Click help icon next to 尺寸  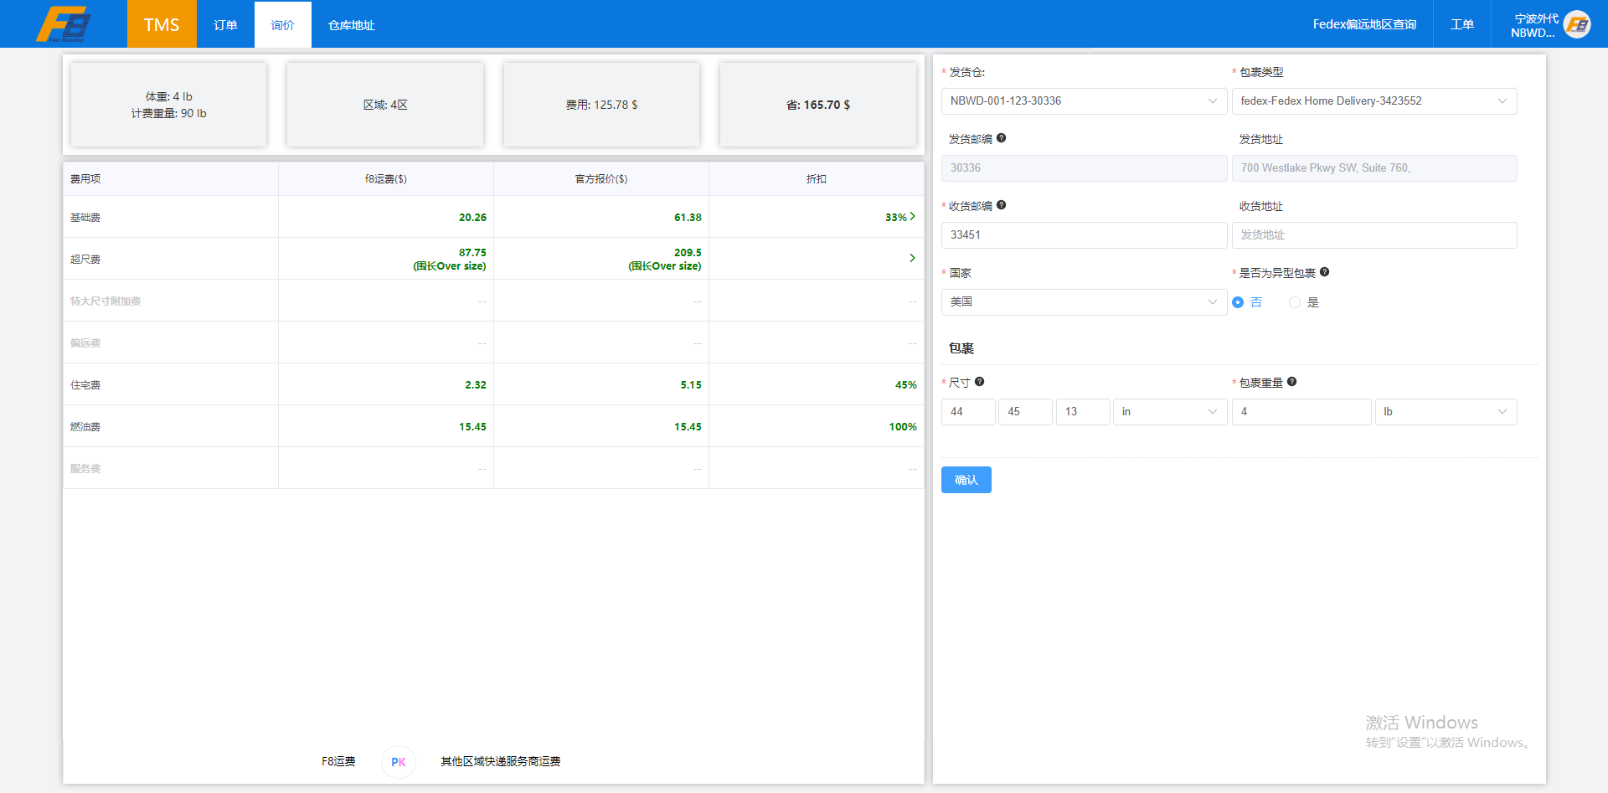point(980,382)
